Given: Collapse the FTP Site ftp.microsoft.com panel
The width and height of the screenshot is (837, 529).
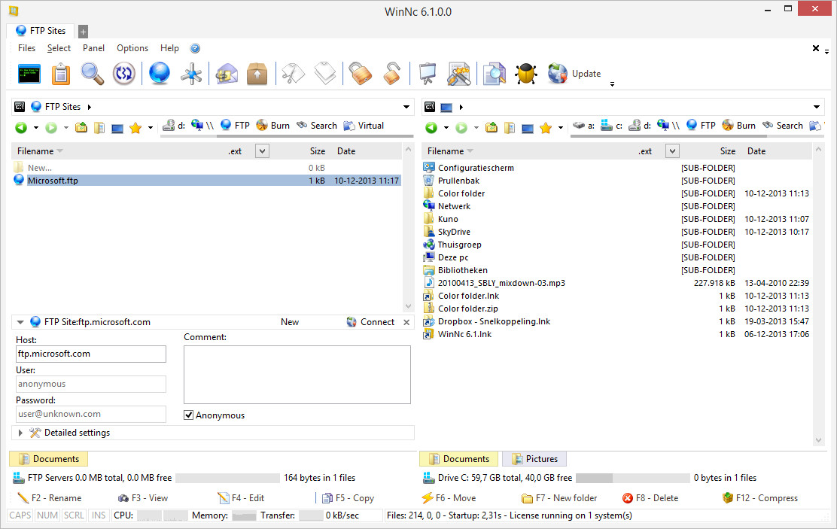Looking at the screenshot, I should 20,322.
